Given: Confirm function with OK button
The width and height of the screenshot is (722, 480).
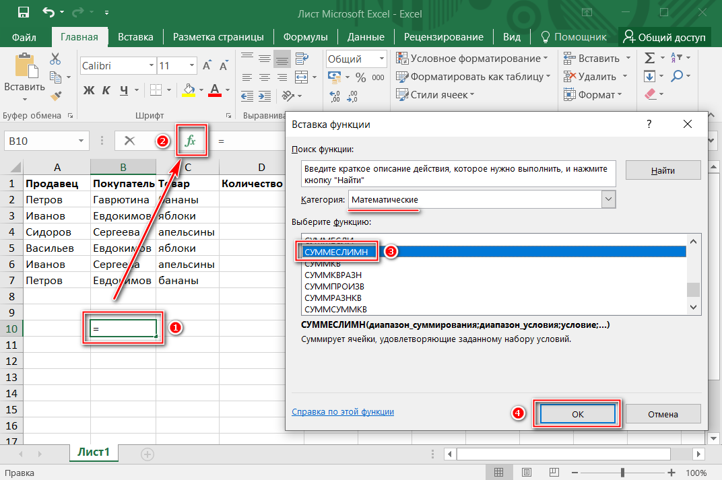Looking at the screenshot, I should point(577,414).
